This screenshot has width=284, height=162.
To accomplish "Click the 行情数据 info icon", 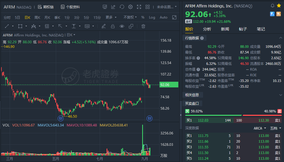I will coord(202,38).
